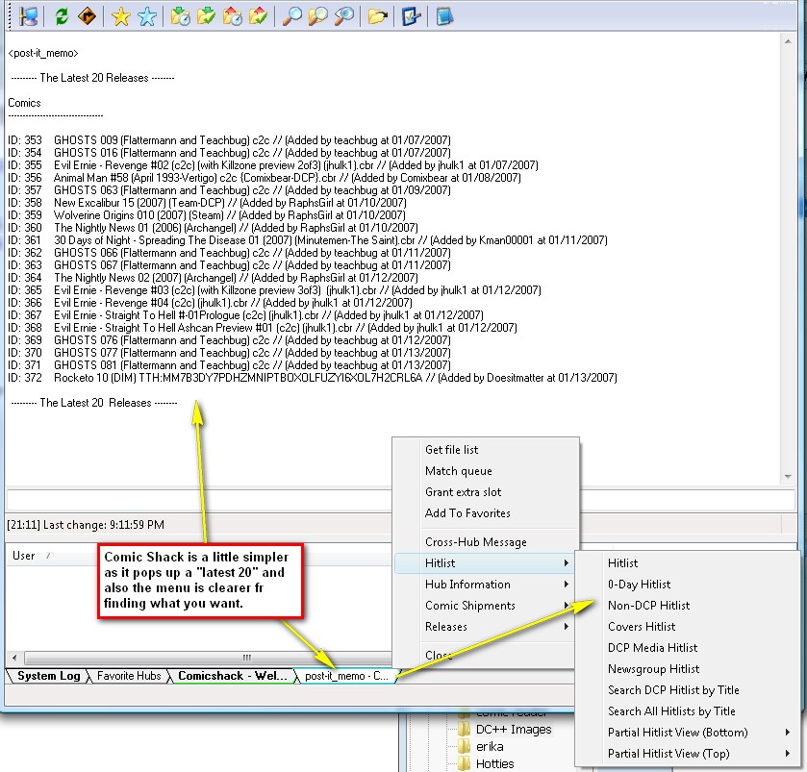
Task: Select the DC++ Images folder
Action: [514, 730]
